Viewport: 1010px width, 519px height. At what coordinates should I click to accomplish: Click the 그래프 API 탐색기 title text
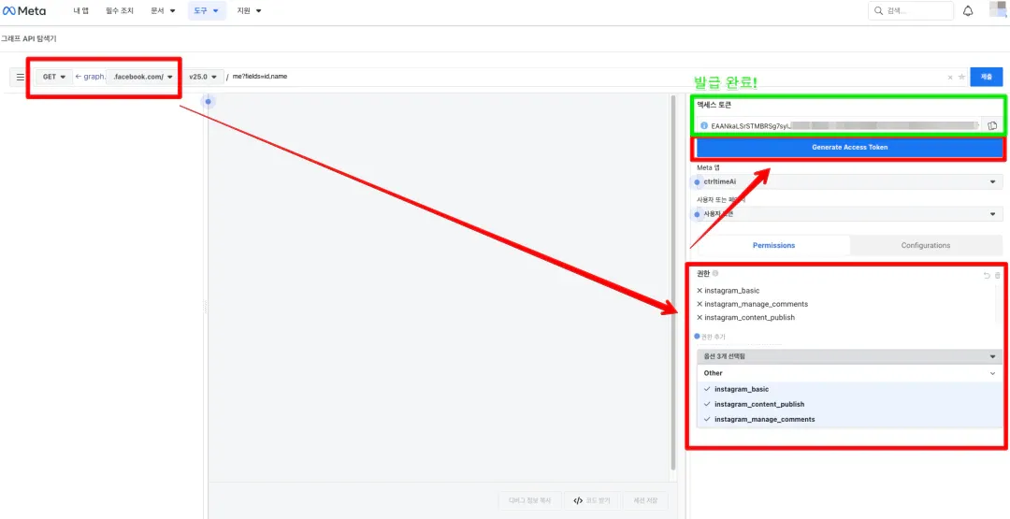pyautogui.click(x=28, y=39)
